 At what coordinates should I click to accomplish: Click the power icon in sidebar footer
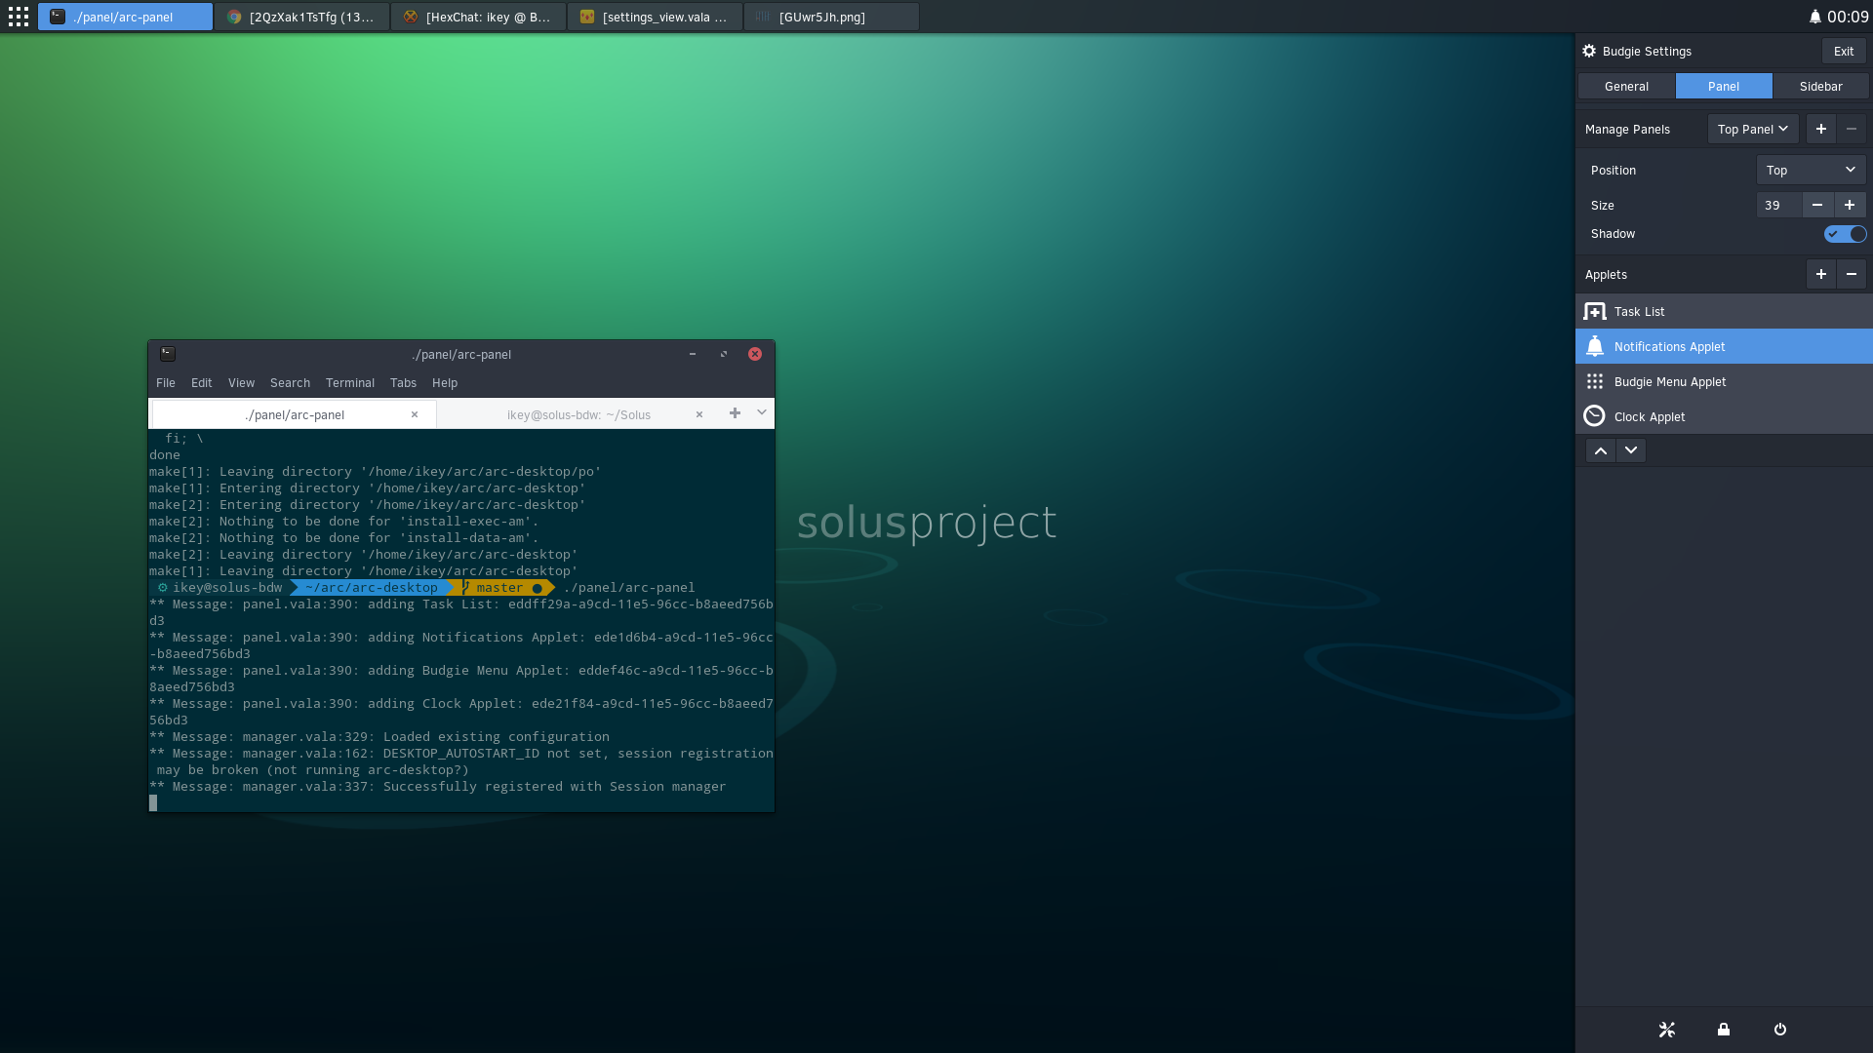[1780, 1030]
